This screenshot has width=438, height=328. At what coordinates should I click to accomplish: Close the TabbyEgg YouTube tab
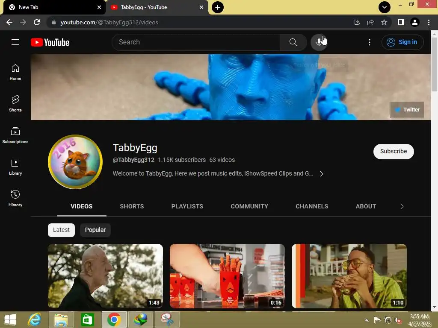click(201, 7)
